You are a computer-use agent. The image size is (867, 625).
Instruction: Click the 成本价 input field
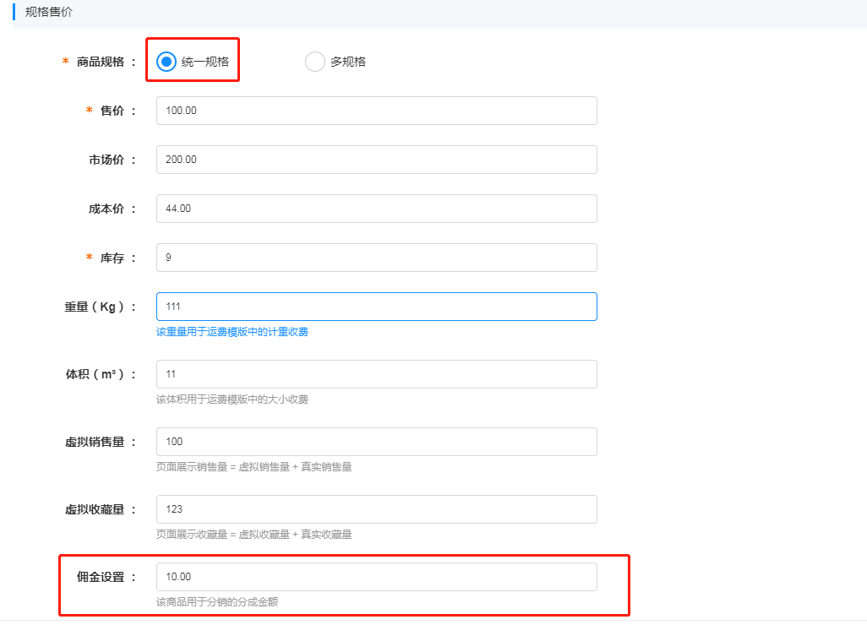pyautogui.click(x=376, y=208)
